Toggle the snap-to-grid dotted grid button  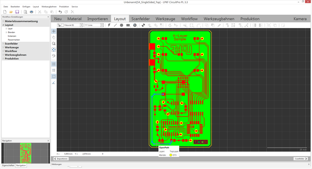(x=54, y=70)
